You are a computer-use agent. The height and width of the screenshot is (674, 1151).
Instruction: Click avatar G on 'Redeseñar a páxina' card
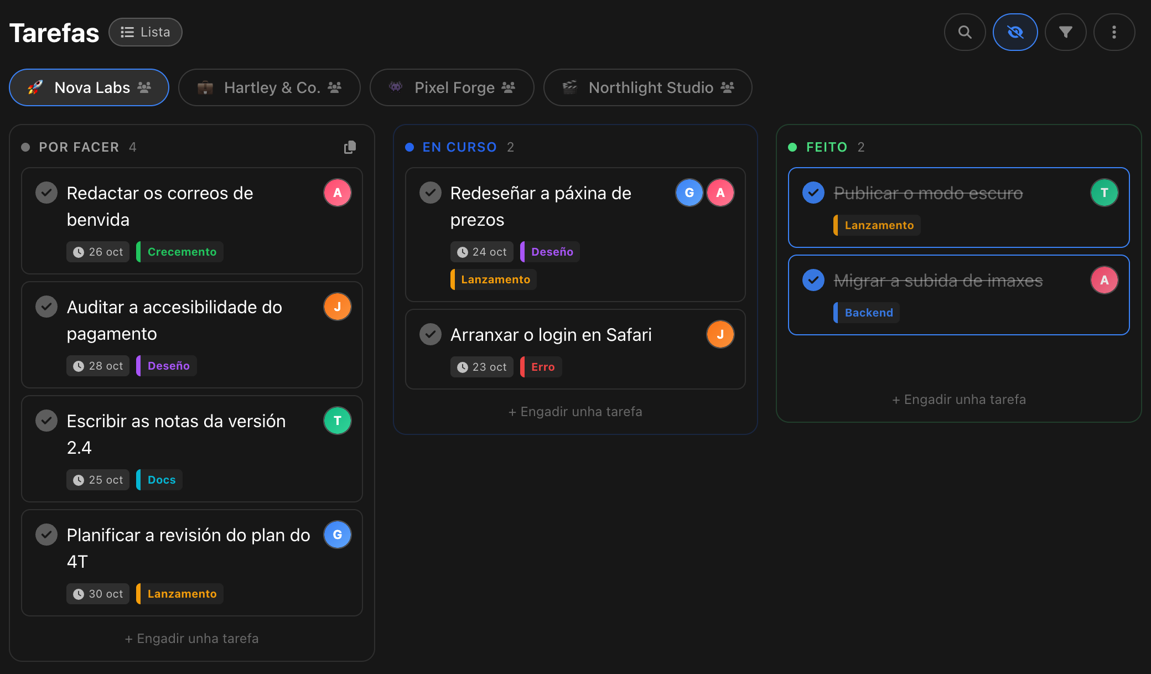coord(689,193)
